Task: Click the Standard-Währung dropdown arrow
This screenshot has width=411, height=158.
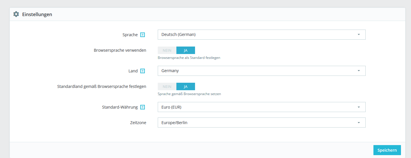Action: coord(359,107)
